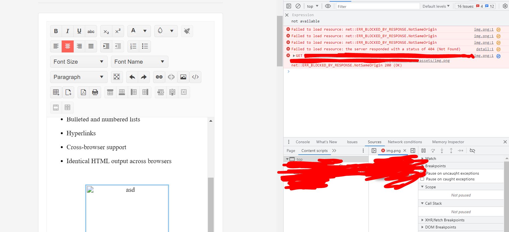Expand the XHR/fetch Breakpoints section
The width and height of the screenshot is (509, 232).
click(444, 220)
